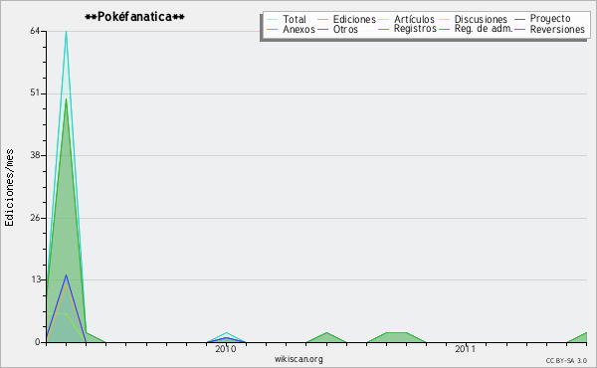
Task: Click the cyan Total peak at 64
Action: pos(67,33)
